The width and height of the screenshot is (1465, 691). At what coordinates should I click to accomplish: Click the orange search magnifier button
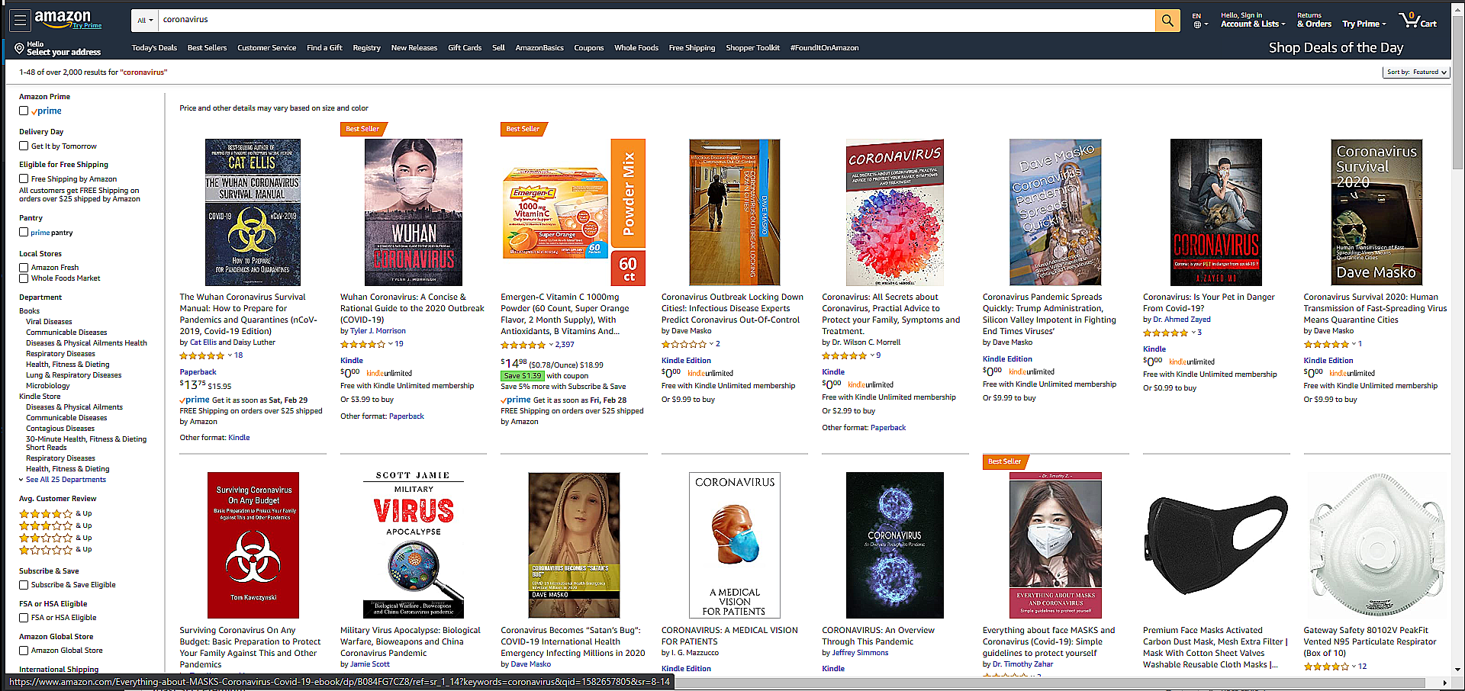pos(1167,21)
